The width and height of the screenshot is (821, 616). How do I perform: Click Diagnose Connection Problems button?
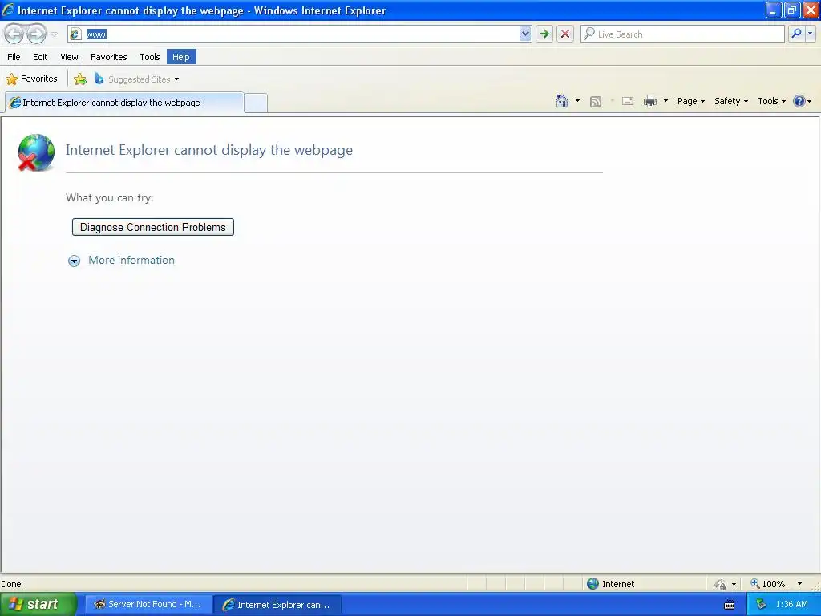click(153, 227)
